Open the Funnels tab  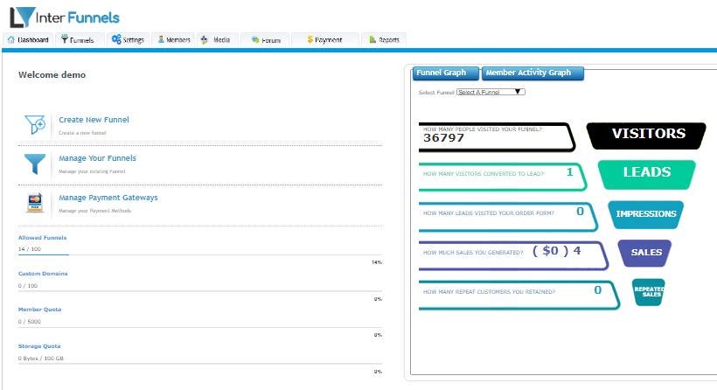(80, 39)
